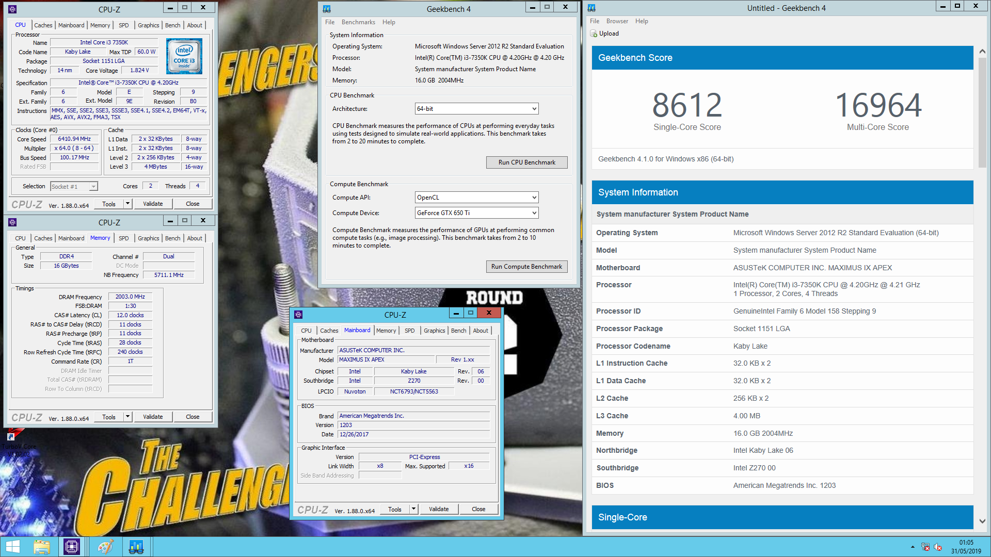Click Run CPU Benchmark button
Screen dimensions: 991x557
[527, 162]
